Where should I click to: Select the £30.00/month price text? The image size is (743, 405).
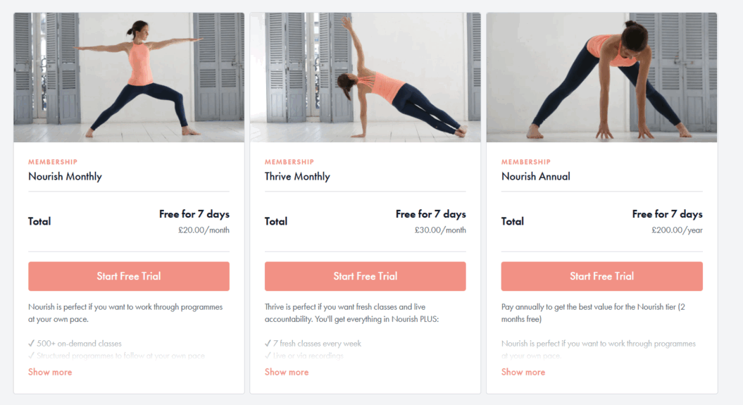point(440,230)
